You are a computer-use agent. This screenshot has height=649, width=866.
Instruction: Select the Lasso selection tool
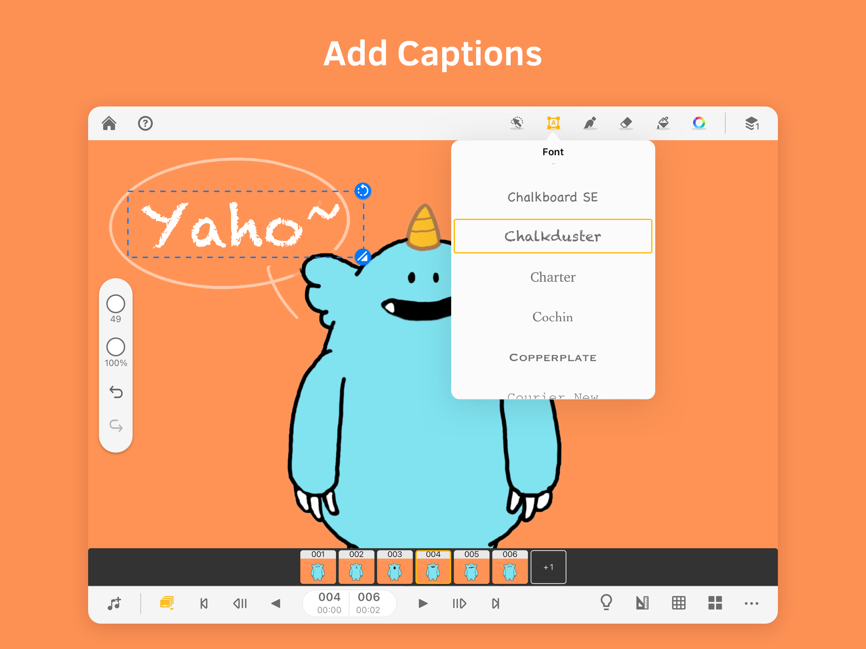pos(517,123)
